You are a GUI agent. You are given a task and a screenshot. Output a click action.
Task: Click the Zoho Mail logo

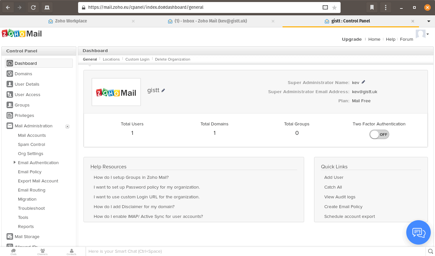tap(22, 34)
